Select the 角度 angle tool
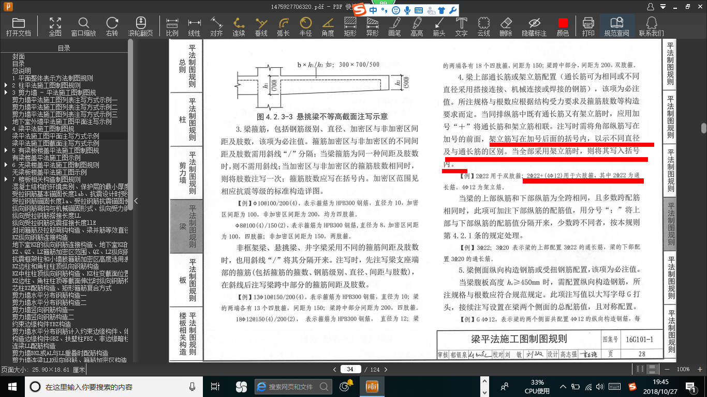 click(x=328, y=27)
